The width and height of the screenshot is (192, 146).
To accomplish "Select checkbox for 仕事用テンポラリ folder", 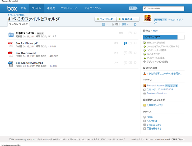I will [135, 33].
